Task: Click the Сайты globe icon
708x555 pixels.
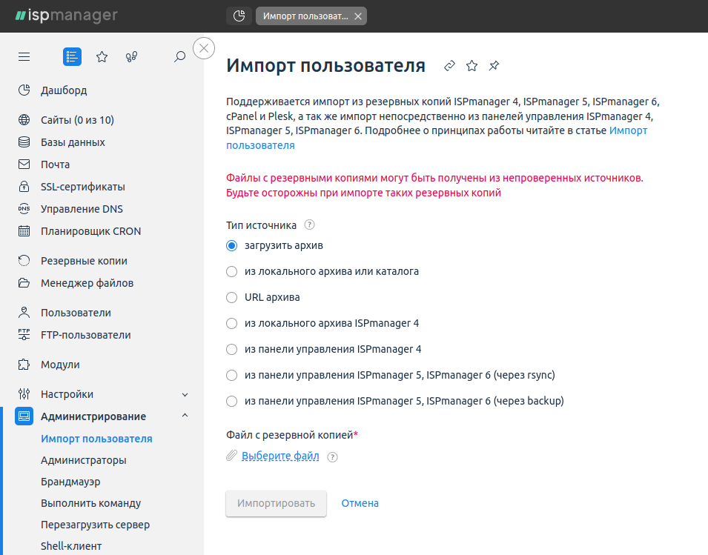Action: [24, 120]
